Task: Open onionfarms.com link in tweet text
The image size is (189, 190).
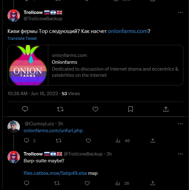Action: pos(127,31)
